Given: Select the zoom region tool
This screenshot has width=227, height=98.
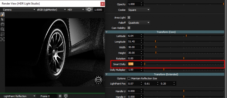Looking at the screenshot, I should (x=2, y=34).
